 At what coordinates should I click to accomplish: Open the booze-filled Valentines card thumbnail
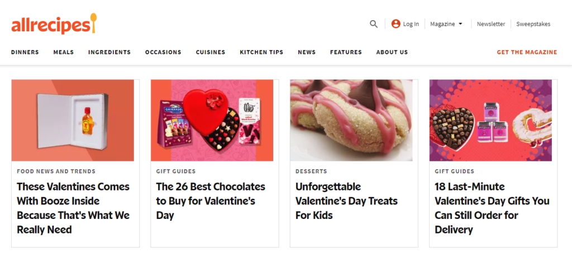(x=73, y=121)
